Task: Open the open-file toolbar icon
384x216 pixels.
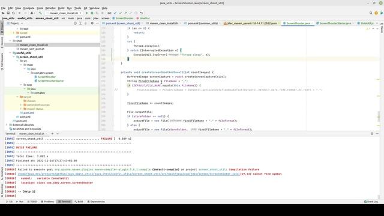Action: point(3,13)
